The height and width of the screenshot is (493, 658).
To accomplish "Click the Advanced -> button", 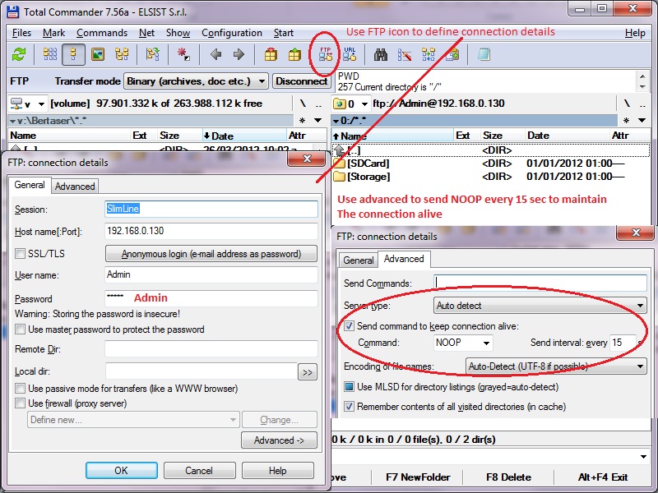I will tap(279, 440).
